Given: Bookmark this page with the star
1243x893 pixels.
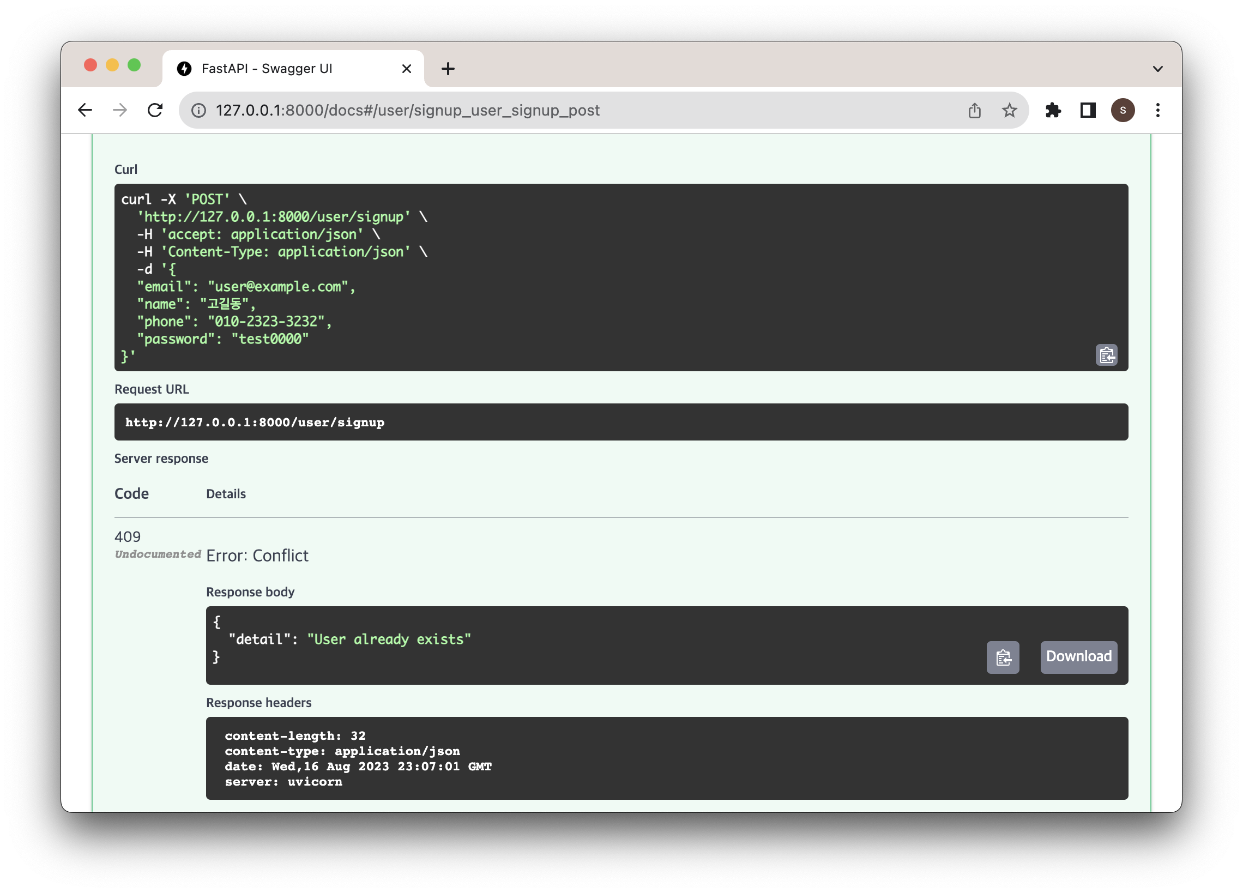Looking at the screenshot, I should 1009,110.
